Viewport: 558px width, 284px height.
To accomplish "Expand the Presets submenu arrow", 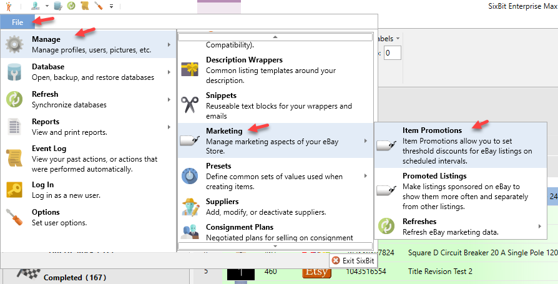I will (x=366, y=176).
